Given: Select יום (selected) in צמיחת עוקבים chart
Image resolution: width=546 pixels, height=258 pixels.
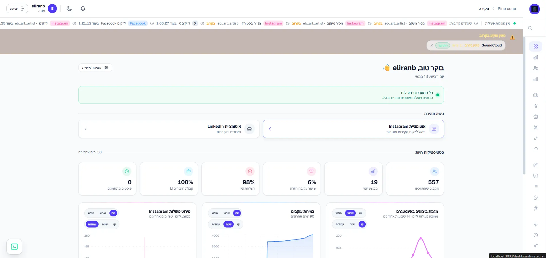Looking at the screenshot, I should coord(237,213).
